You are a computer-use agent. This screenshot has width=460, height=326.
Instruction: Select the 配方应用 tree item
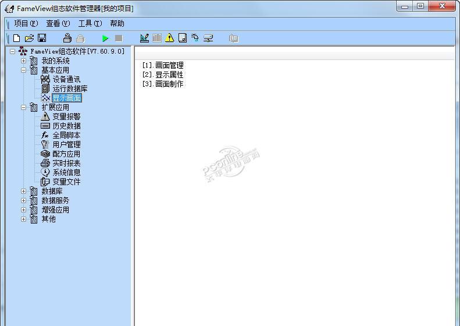pos(67,154)
